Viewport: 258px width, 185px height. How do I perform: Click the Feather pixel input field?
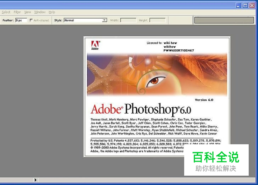(21, 20)
